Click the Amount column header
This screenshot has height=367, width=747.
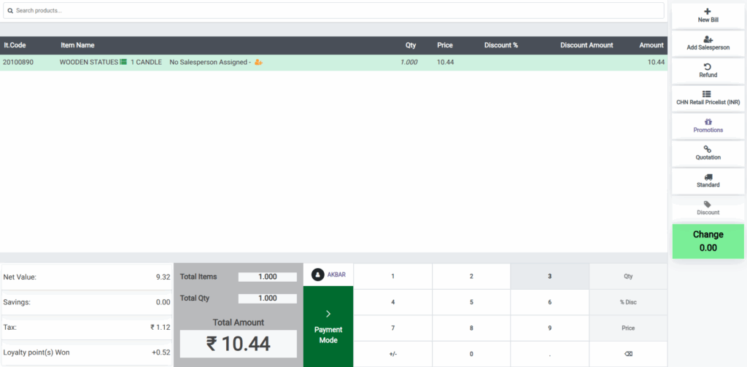coord(651,45)
